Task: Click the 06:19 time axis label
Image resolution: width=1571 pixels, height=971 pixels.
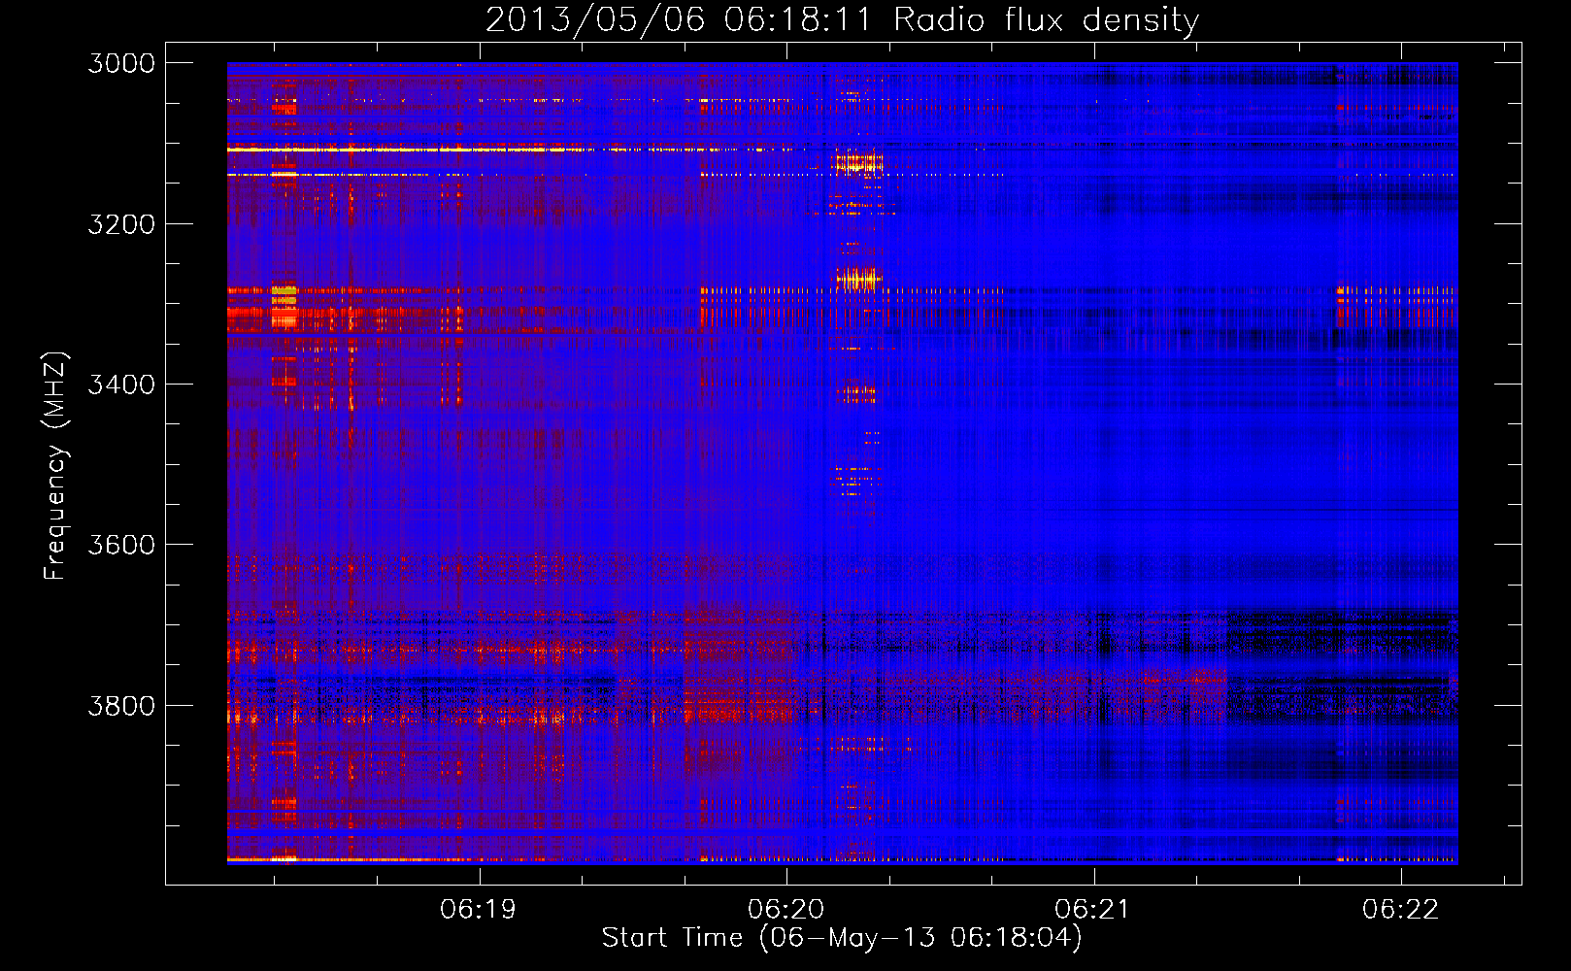Action: (479, 909)
